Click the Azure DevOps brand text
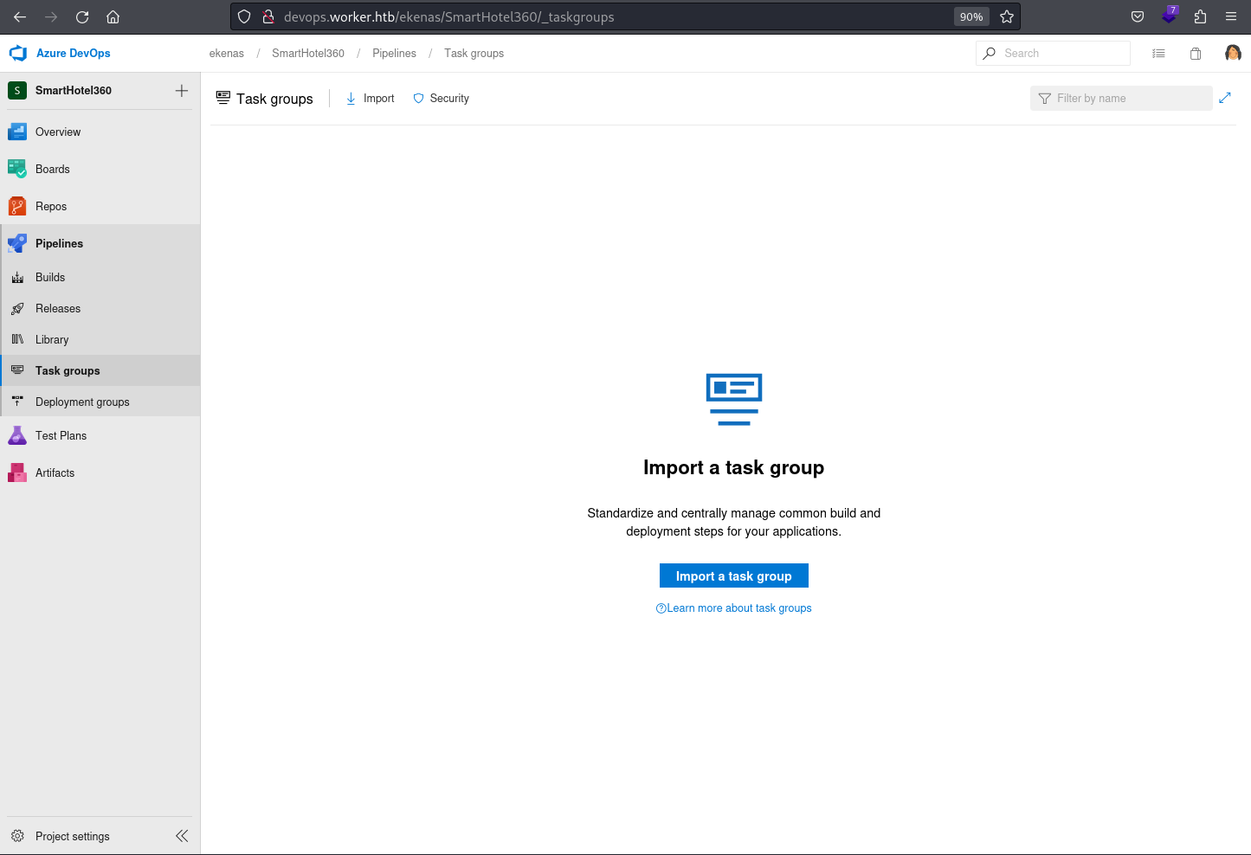The height and width of the screenshot is (855, 1251). pyautogui.click(x=74, y=54)
